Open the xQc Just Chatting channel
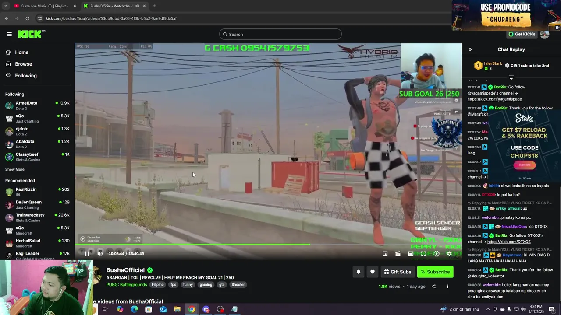 tap(37, 119)
